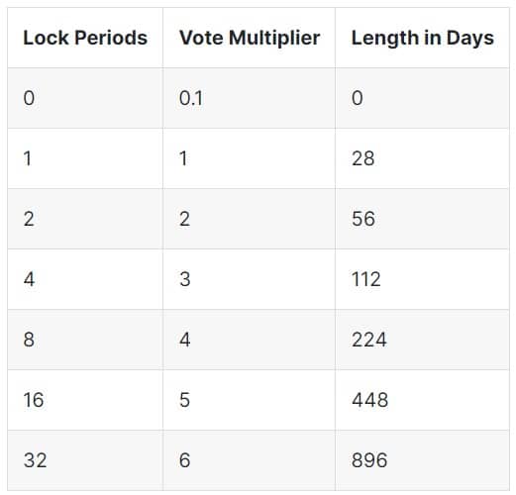Click the vote multiplier 4 cell

click(x=250, y=340)
